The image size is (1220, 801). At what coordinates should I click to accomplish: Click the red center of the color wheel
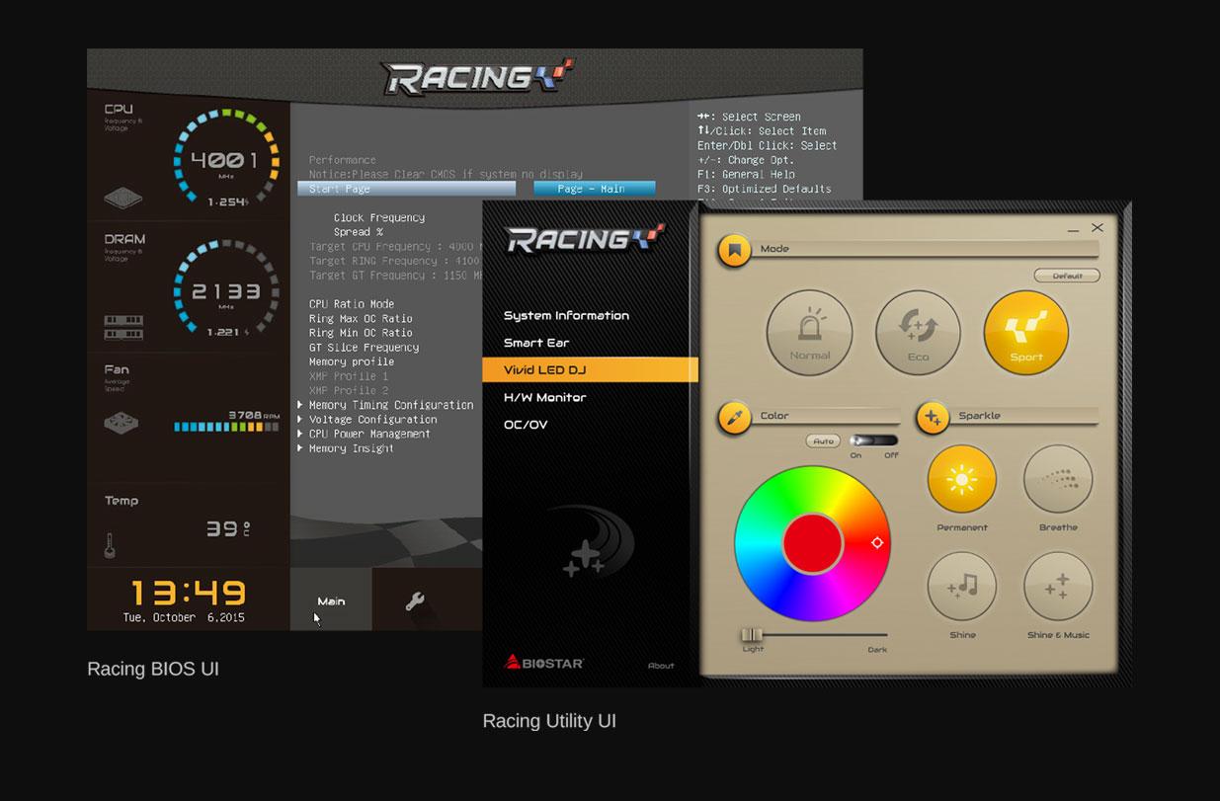pyautogui.click(x=812, y=542)
